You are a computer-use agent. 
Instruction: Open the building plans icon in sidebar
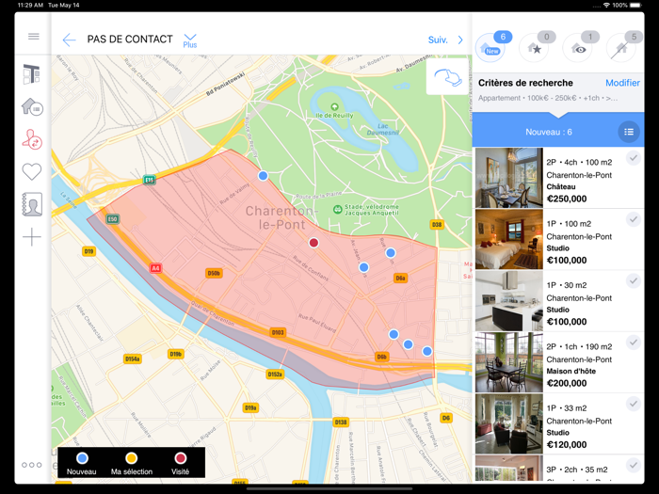(x=32, y=74)
